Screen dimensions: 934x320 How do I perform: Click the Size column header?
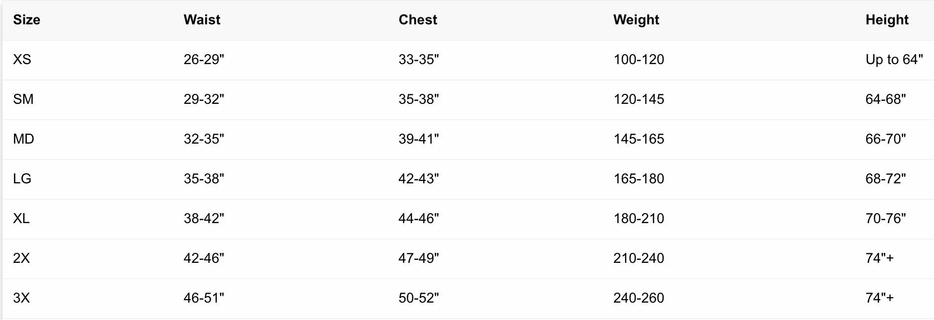pyautogui.click(x=26, y=20)
